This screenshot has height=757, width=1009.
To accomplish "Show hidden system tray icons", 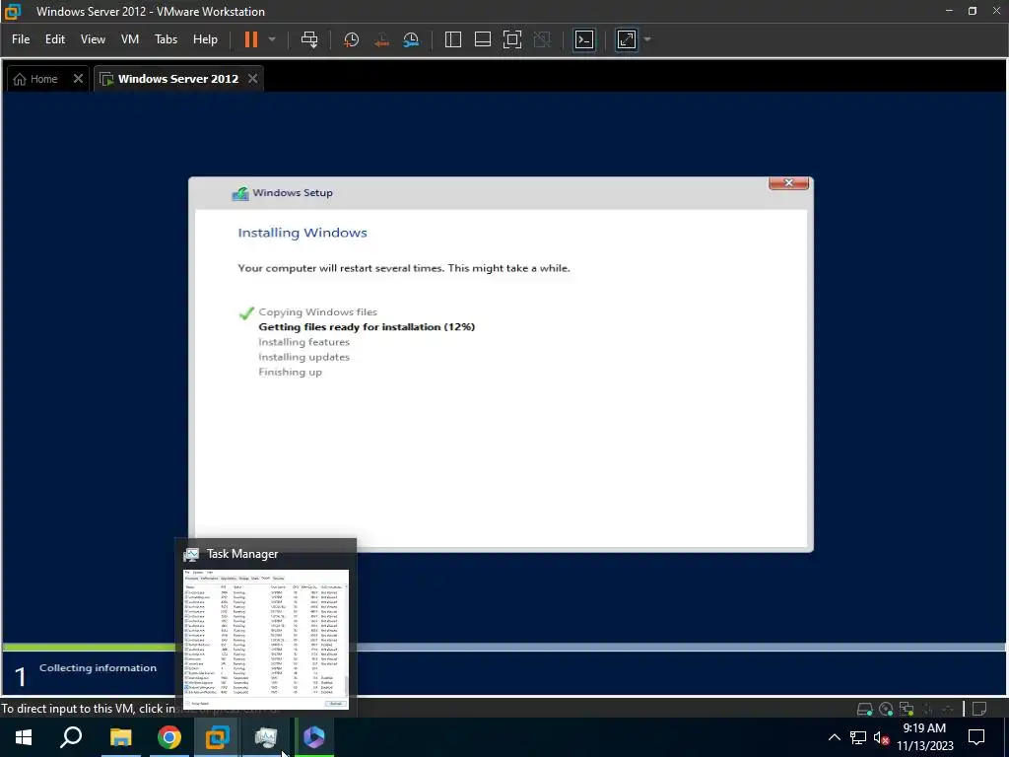I will click(834, 737).
